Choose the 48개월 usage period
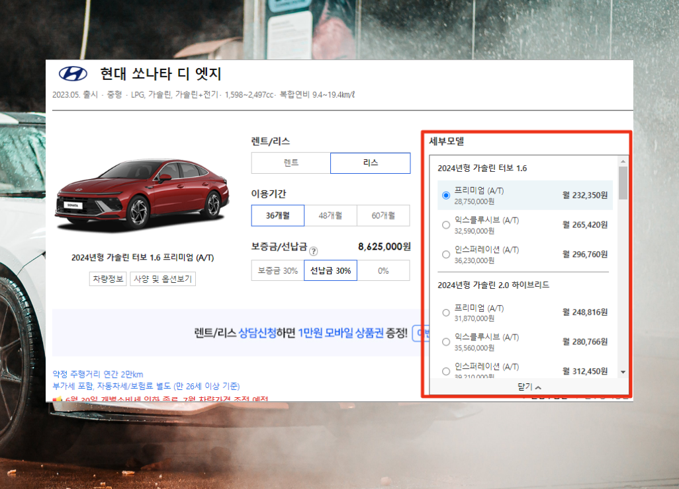The width and height of the screenshot is (679, 489). 330,215
